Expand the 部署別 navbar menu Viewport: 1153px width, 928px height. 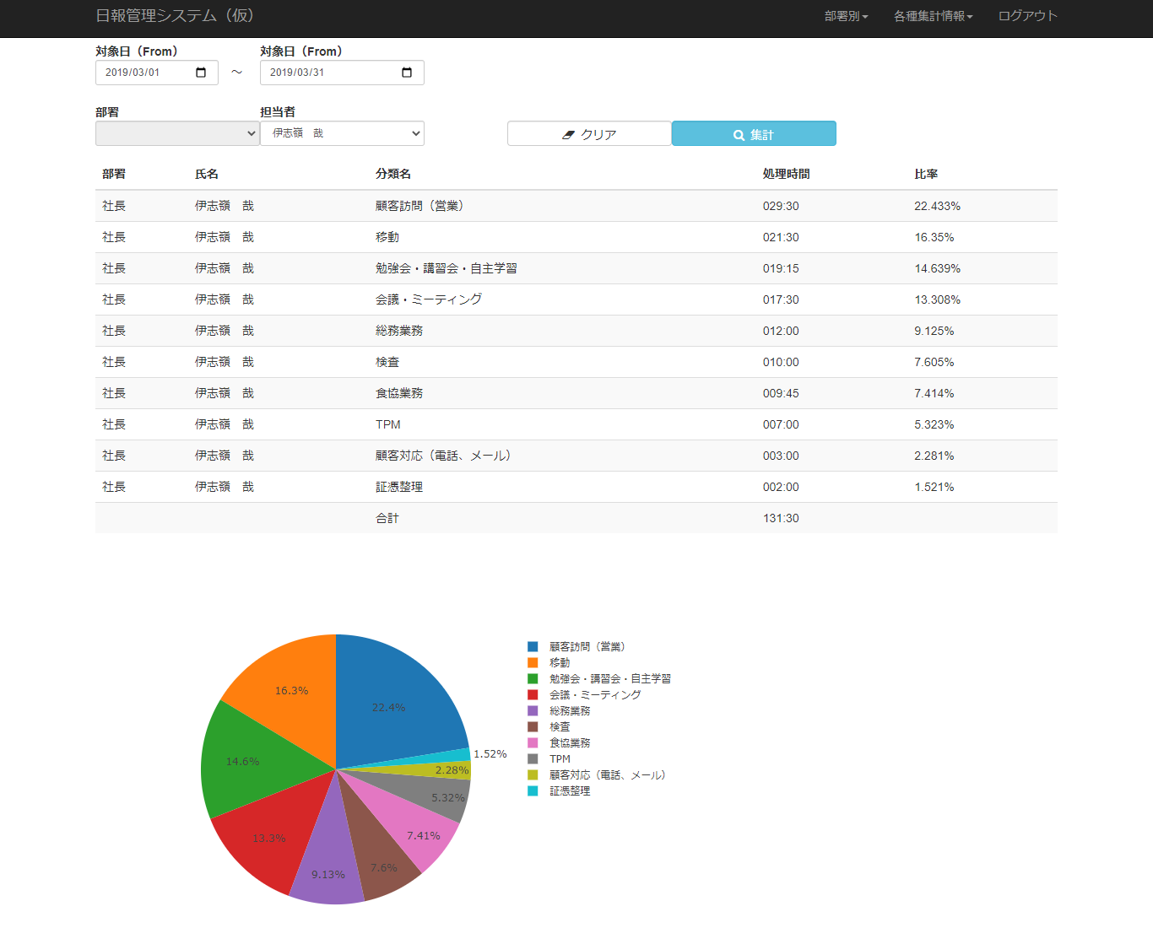pyautogui.click(x=847, y=16)
